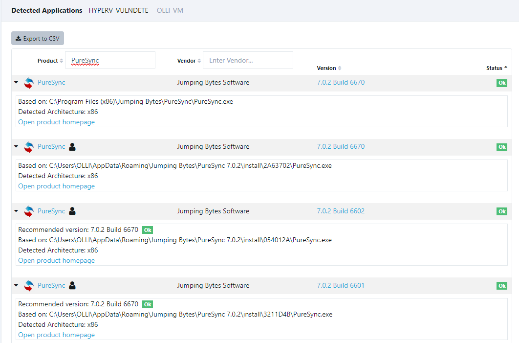Click Recommended version text in Build 6602 details

tap(78, 229)
